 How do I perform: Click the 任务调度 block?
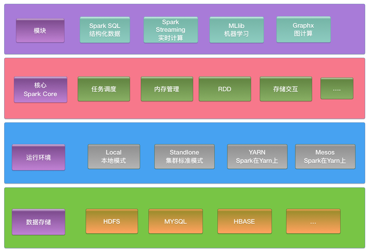click(104, 89)
